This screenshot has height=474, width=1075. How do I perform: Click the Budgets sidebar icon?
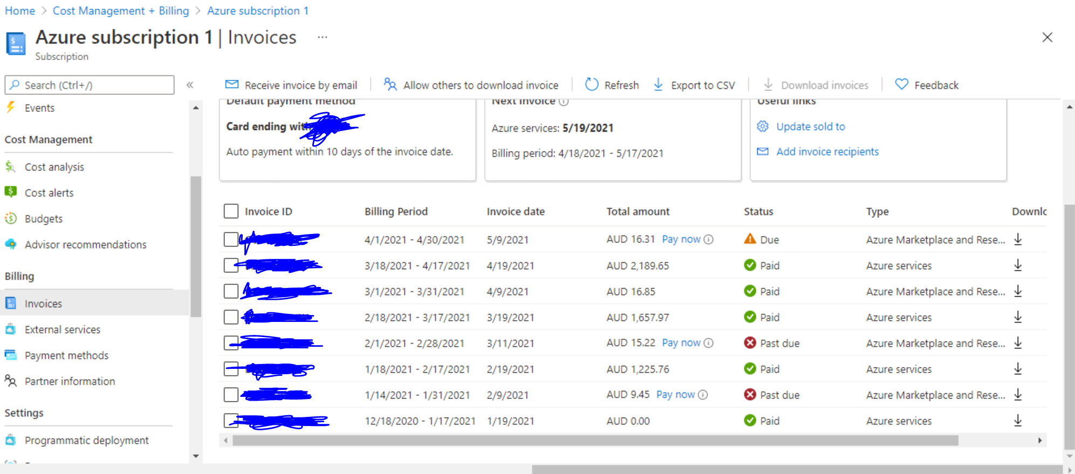[10, 218]
